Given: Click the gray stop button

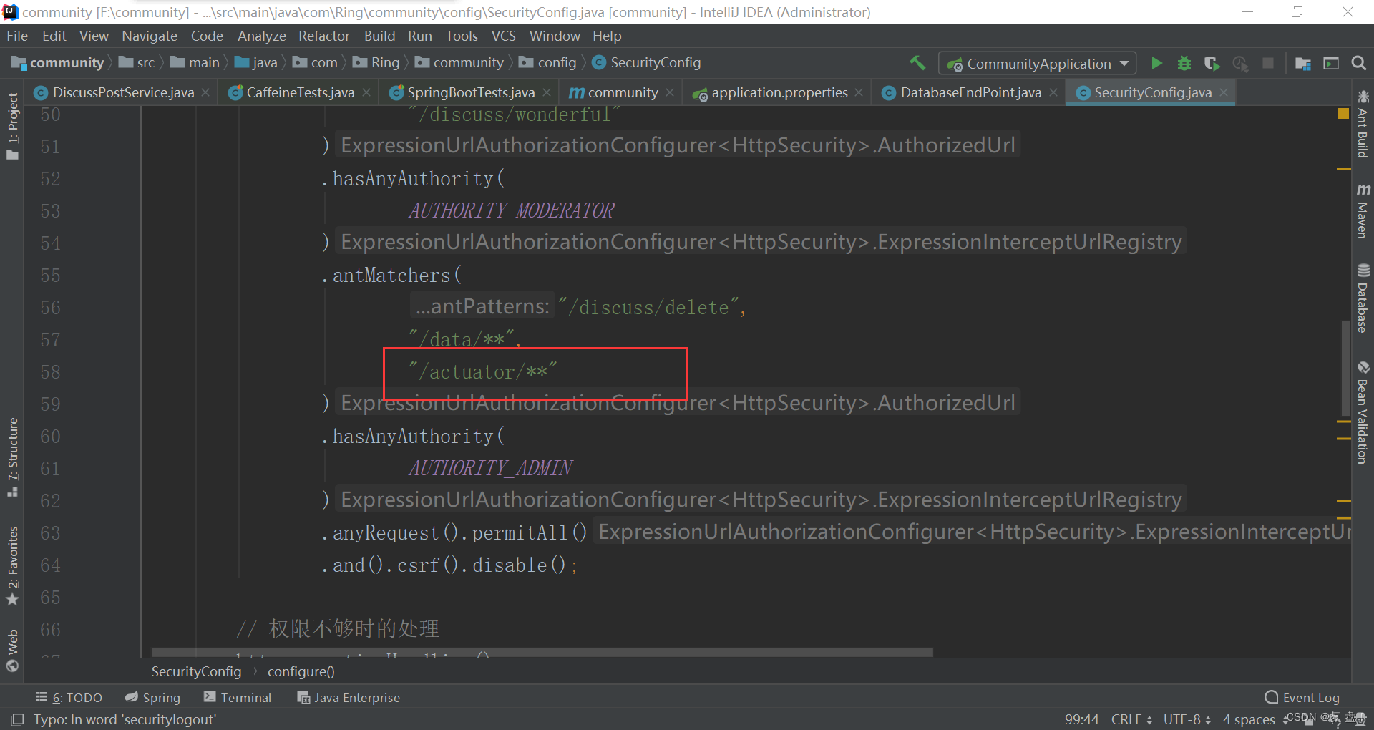Looking at the screenshot, I should [1268, 63].
